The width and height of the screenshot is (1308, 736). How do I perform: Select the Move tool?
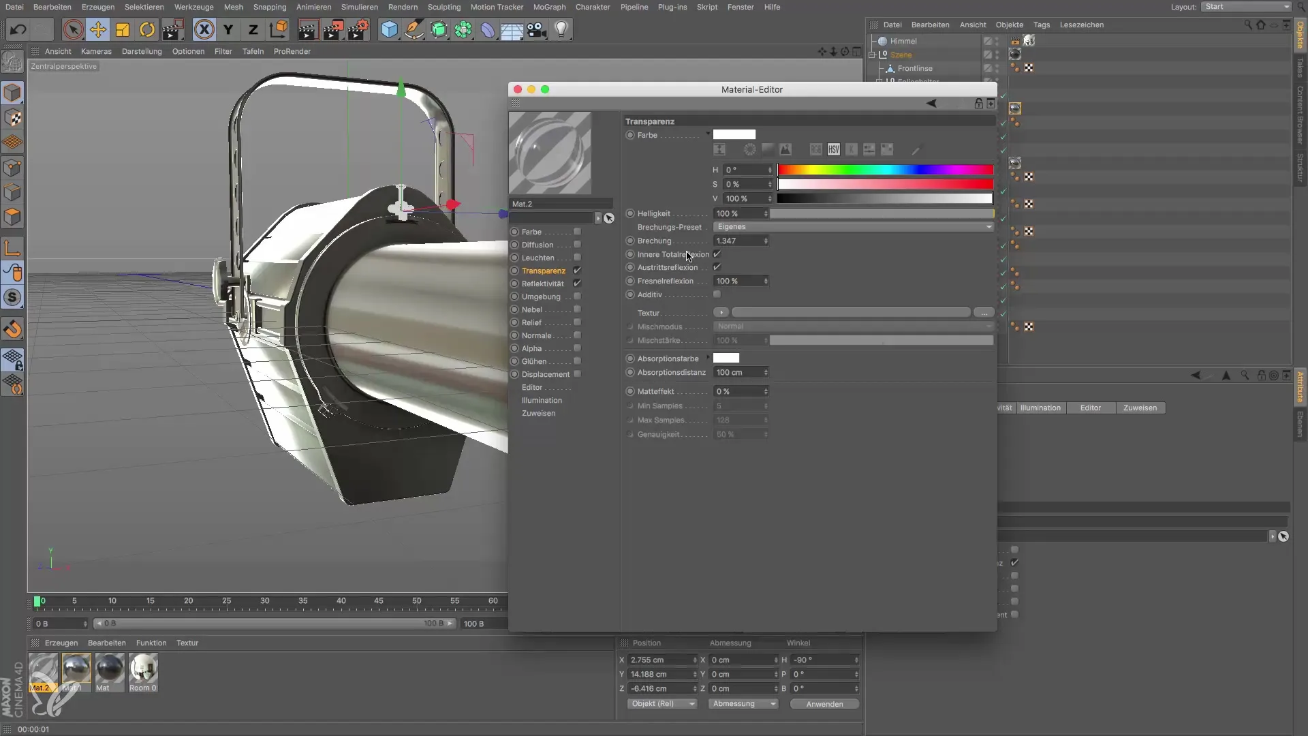[97, 29]
